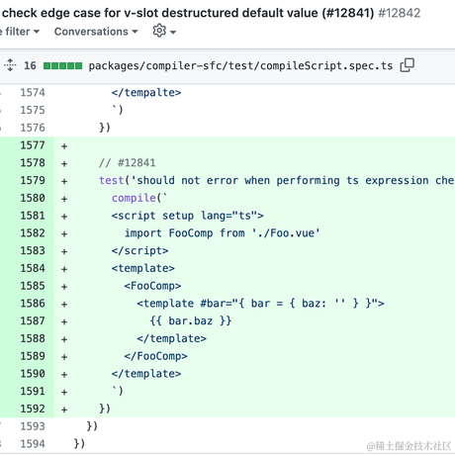Click line number 1594
This screenshot has height=455, width=455.
33,444
